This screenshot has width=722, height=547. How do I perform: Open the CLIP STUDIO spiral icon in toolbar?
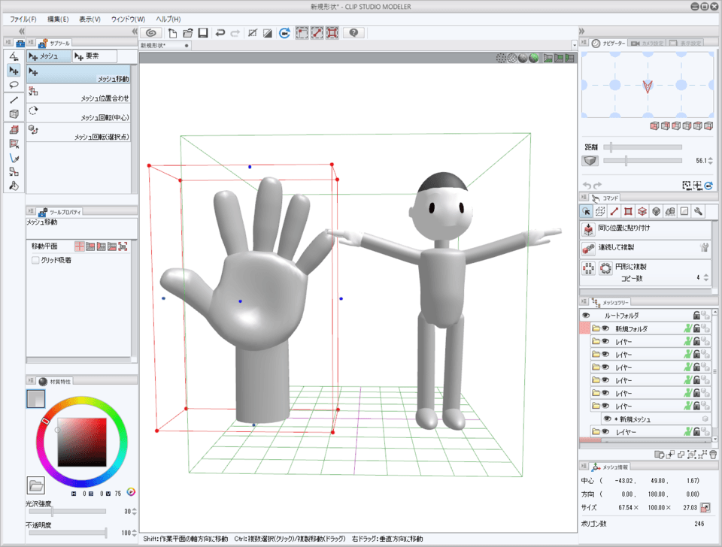151,32
